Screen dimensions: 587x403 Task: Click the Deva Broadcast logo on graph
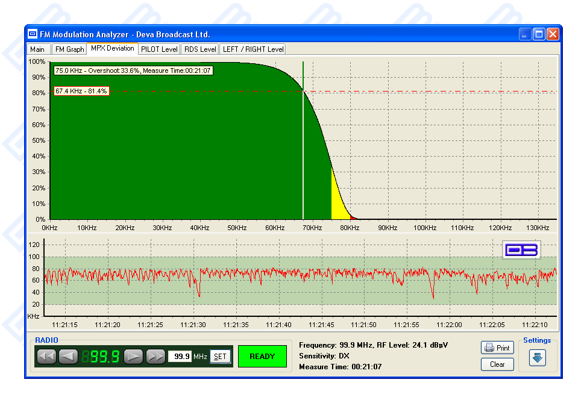coord(521,250)
